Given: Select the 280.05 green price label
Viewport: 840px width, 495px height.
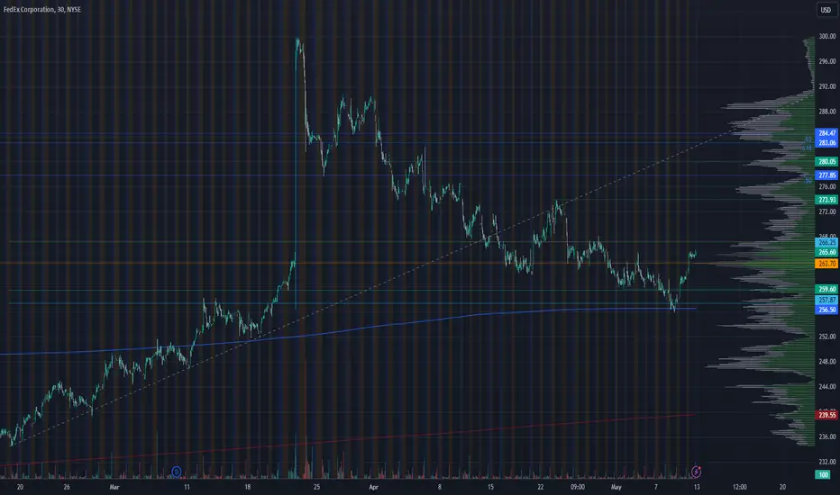Looking at the screenshot, I should tap(826, 161).
